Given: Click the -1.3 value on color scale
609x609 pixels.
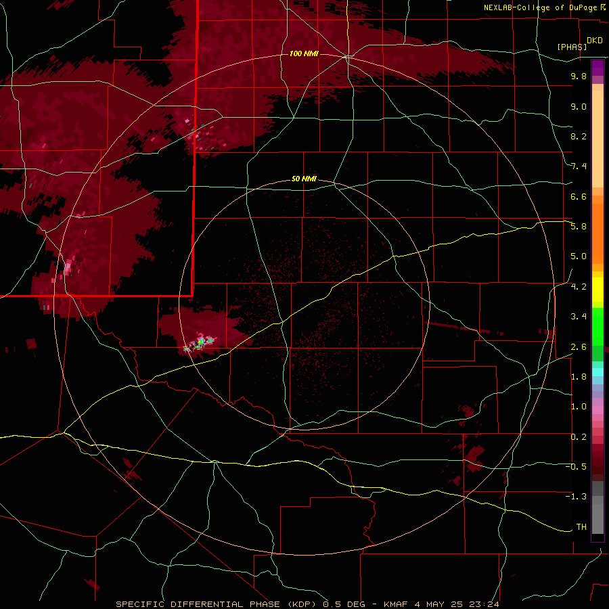Looking at the screenshot, I should (576, 497).
